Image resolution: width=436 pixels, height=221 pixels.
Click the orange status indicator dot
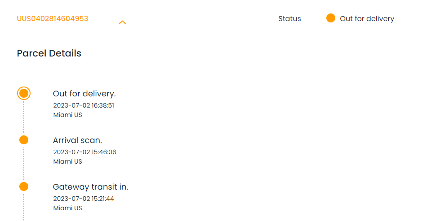(x=331, y=18)
